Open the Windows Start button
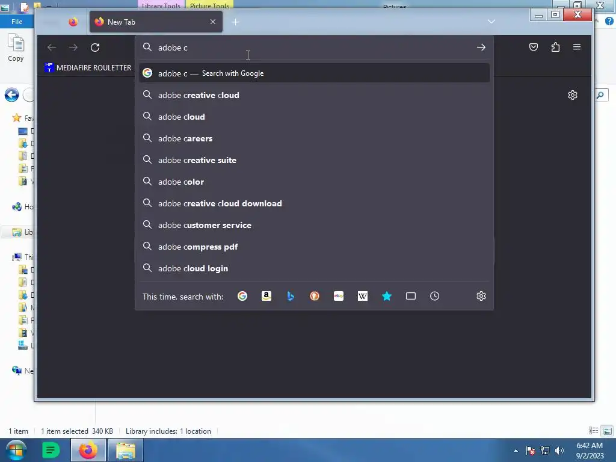This screenshot has width=616, height=462. [x=16, y=450]
